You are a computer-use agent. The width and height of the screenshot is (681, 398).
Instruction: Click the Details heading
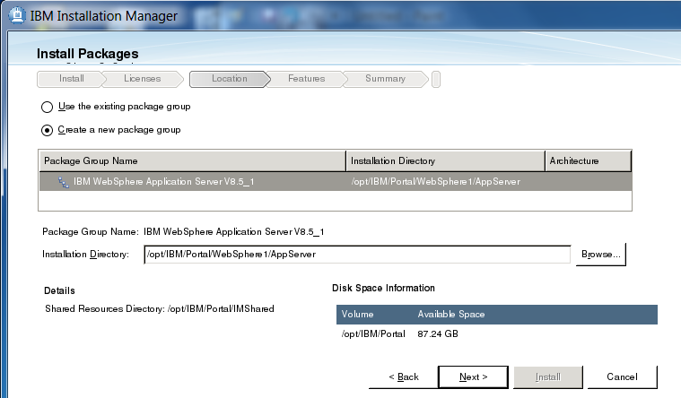(x=59, y=290)
